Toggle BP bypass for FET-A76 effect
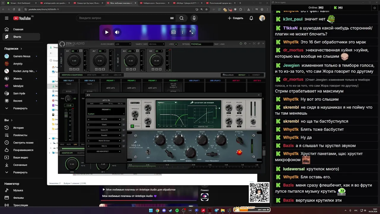380x214 pixels. [x=123, y=119]
